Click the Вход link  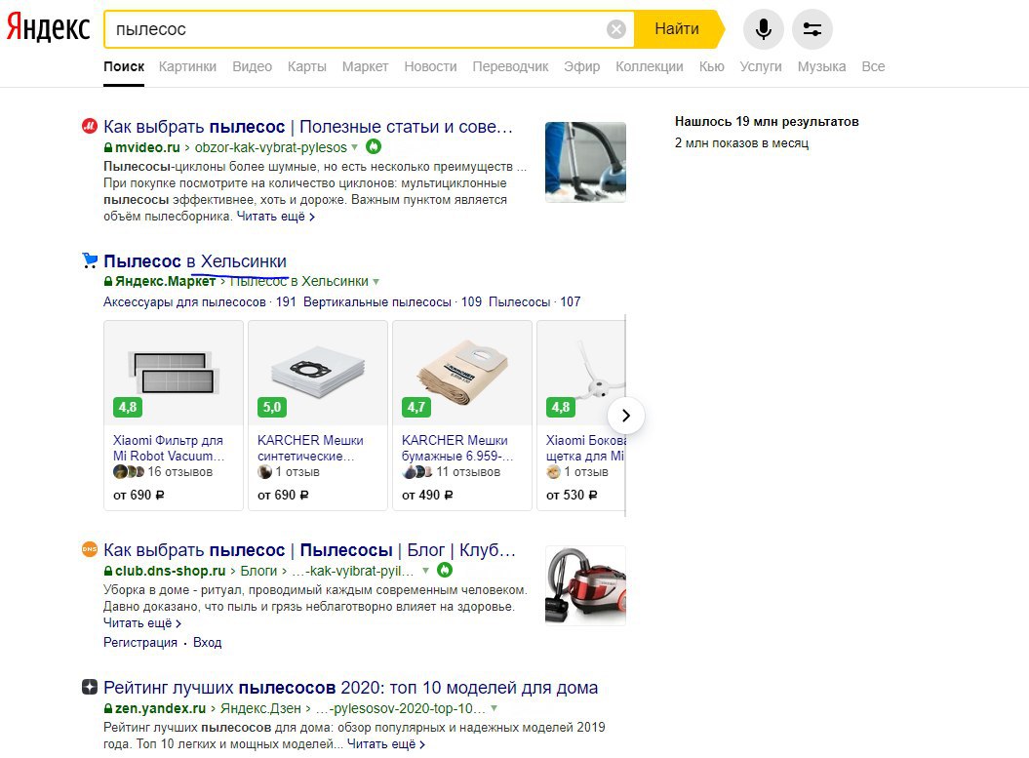pos(207,643)
